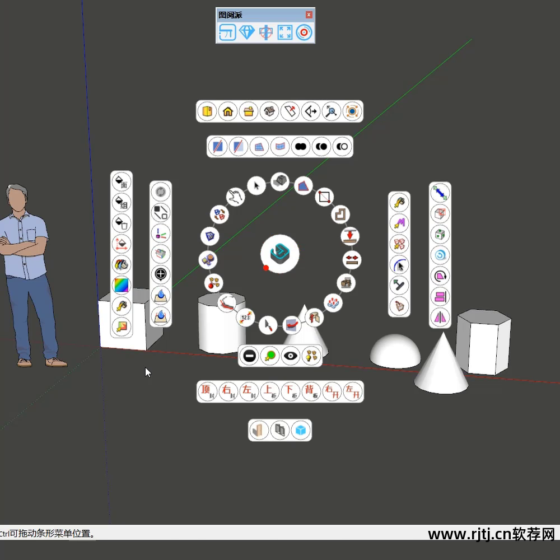Screen dimensions: 560x560
Task: Select the magnifier zoom icon in top strip
Action: [x=331, y=111]
